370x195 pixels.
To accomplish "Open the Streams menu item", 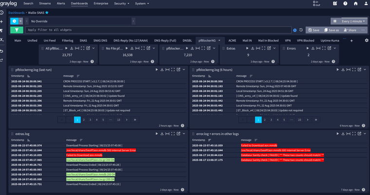I will pos(45,3).
